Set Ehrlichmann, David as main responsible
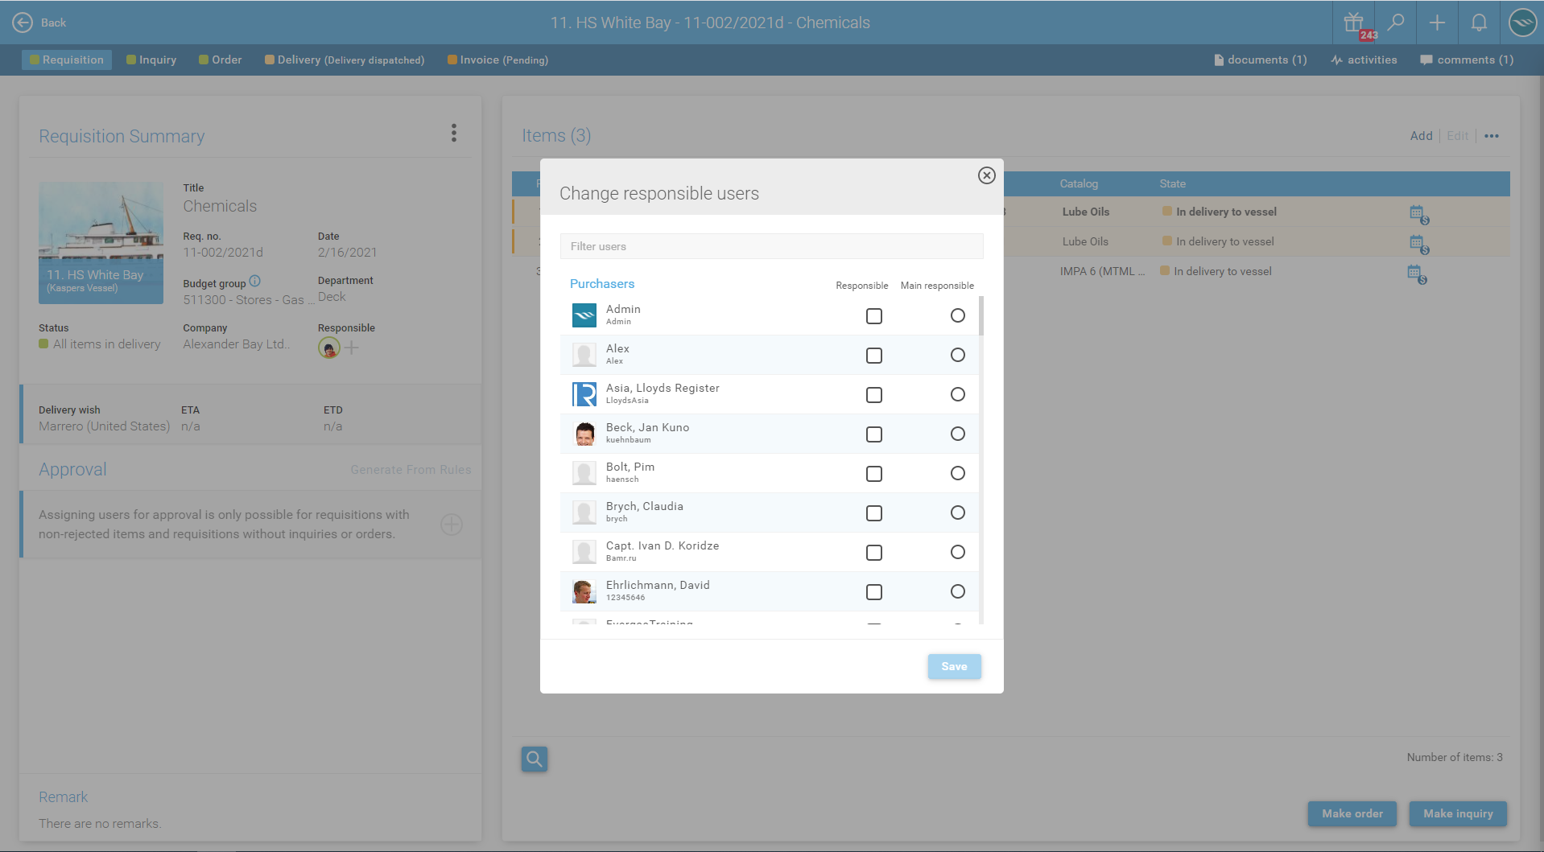This screenshot has width=1544, height=852. click(957, 591)
